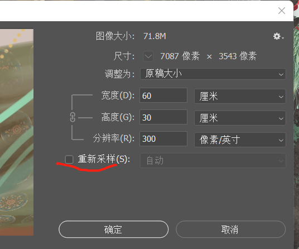Click the 宽度(D) label

[118, 95]
